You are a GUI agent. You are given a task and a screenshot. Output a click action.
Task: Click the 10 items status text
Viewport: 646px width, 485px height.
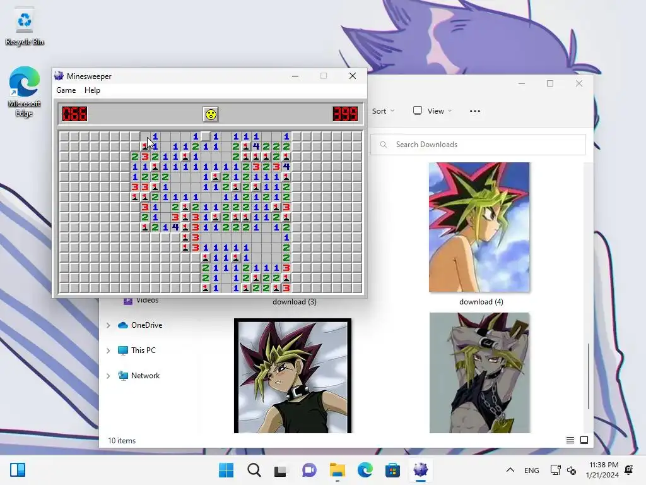[122, 441]
